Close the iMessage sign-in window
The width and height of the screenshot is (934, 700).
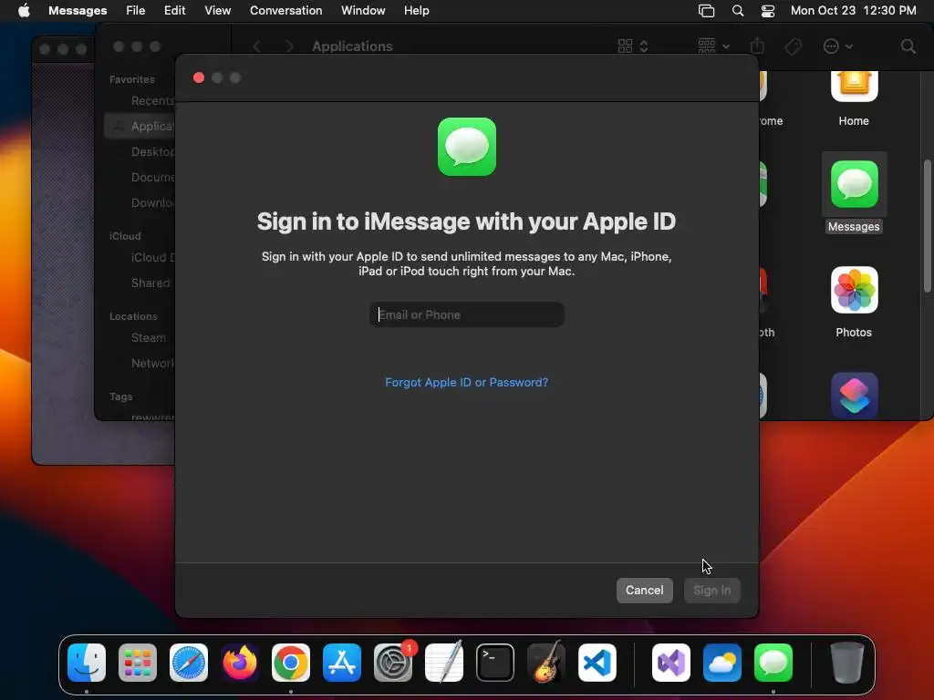(x=199, y=77)
